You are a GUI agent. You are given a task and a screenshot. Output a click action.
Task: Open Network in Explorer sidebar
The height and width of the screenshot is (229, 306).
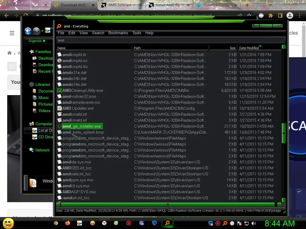tap(42, 150)
